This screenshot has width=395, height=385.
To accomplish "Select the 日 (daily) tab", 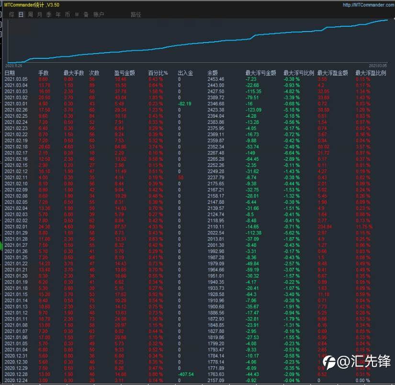I will point(21,14).
